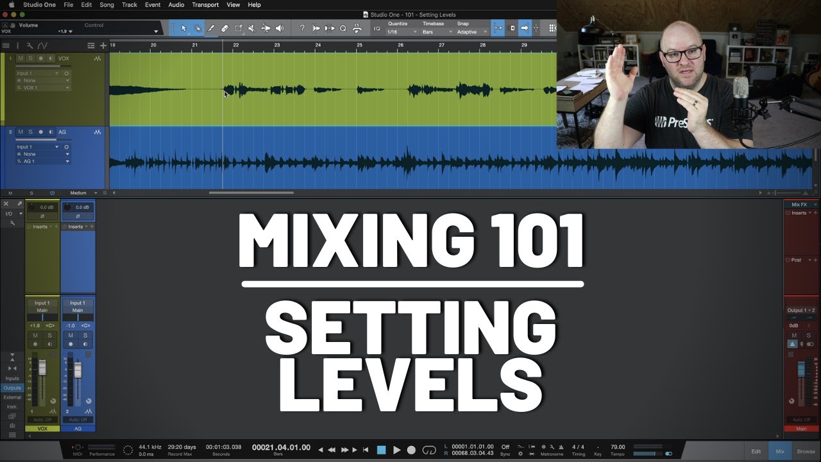Screen dimensions: 821x462
Task: Switch to the Edit view button
Action: pyautogui.click(x=756, y=452)
